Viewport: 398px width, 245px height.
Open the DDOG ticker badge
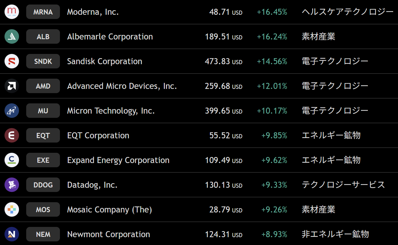(43, 185)
